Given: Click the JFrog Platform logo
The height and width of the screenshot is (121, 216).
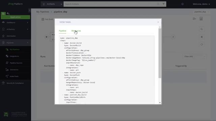Looking at the screenshot, I should click(x=16, y=4).
